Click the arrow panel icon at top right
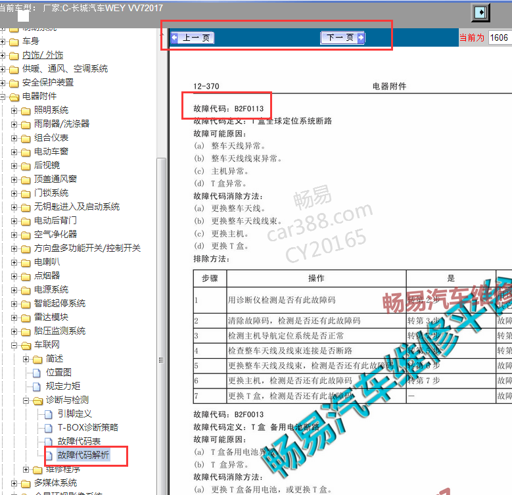512x495 pixels. point(480,12)
